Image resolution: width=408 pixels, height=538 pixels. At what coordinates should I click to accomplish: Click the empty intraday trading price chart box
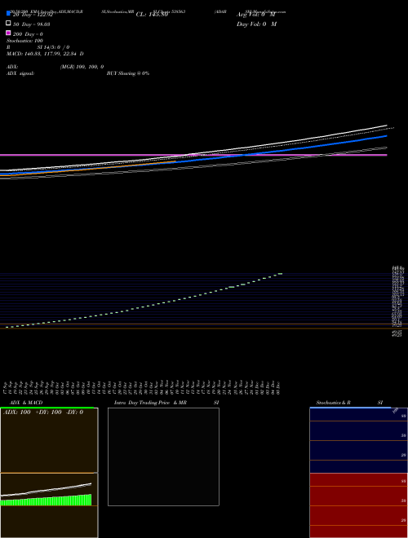click(x=163, y=456)
